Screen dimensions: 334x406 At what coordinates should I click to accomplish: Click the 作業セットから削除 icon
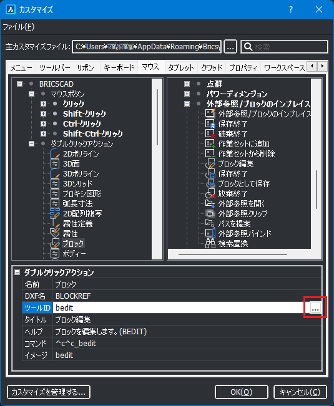click(210, 153)
